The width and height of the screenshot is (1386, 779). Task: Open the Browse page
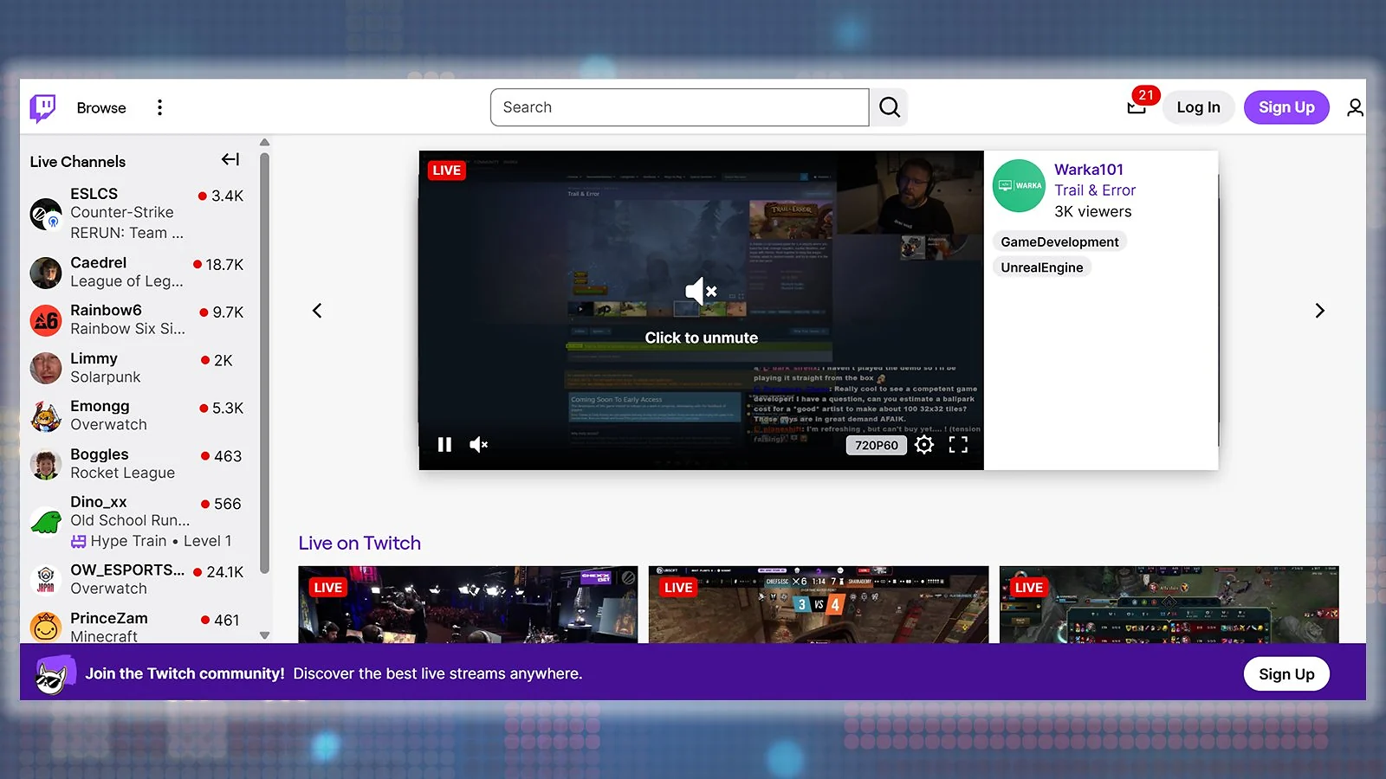click(x=101, y=107)
